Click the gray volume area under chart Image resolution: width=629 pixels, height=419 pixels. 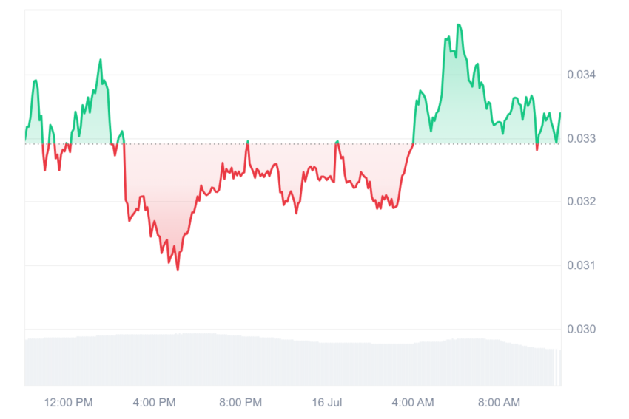click(x=292, y=361)
